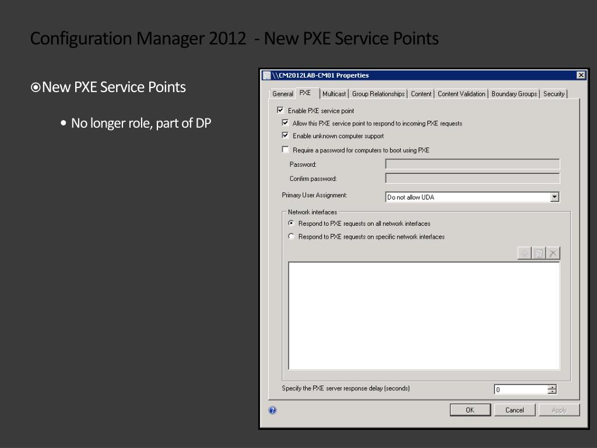The width and height of the screenshot is (597, 448).
Task: Click slide heading 'New PXE Service Points'
Action: pos(114,87)
